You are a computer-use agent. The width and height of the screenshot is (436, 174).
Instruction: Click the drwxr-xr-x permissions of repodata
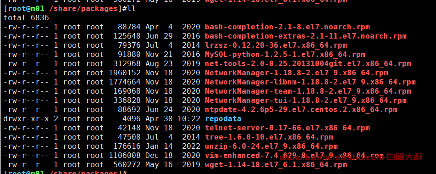[26, 119]
